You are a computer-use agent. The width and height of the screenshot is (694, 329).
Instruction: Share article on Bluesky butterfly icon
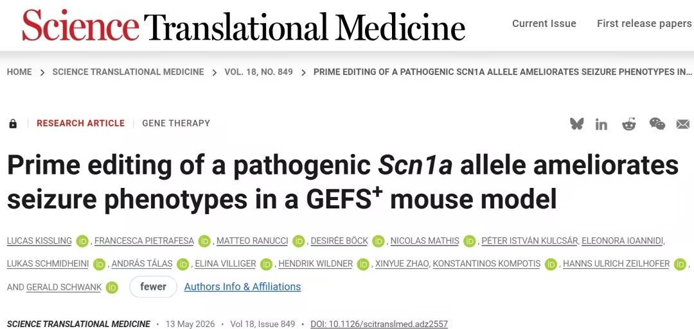576,124
